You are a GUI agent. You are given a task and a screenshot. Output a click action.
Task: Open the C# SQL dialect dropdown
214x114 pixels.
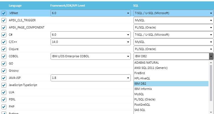pos(173,35)
